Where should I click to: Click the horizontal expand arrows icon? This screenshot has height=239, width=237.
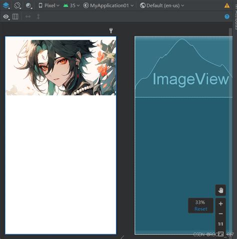tap(28, 17)
